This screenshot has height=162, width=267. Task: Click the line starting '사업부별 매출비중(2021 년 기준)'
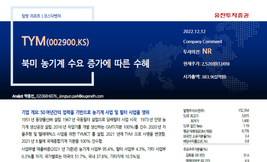point(94,149)
